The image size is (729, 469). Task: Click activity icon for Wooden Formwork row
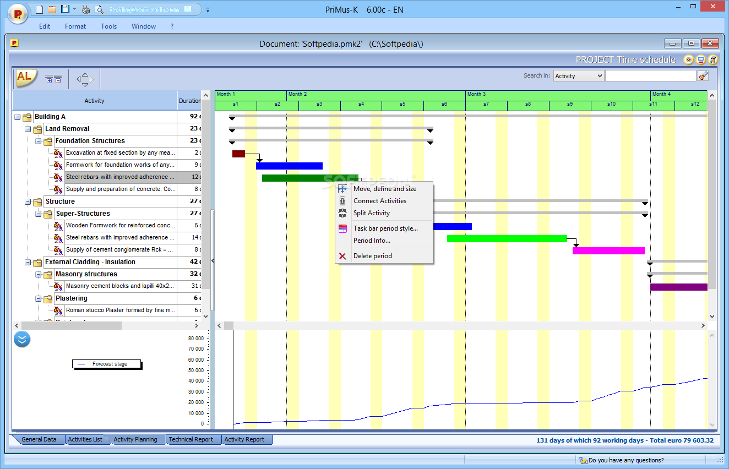pyautogui.click(x=58, y=226)
